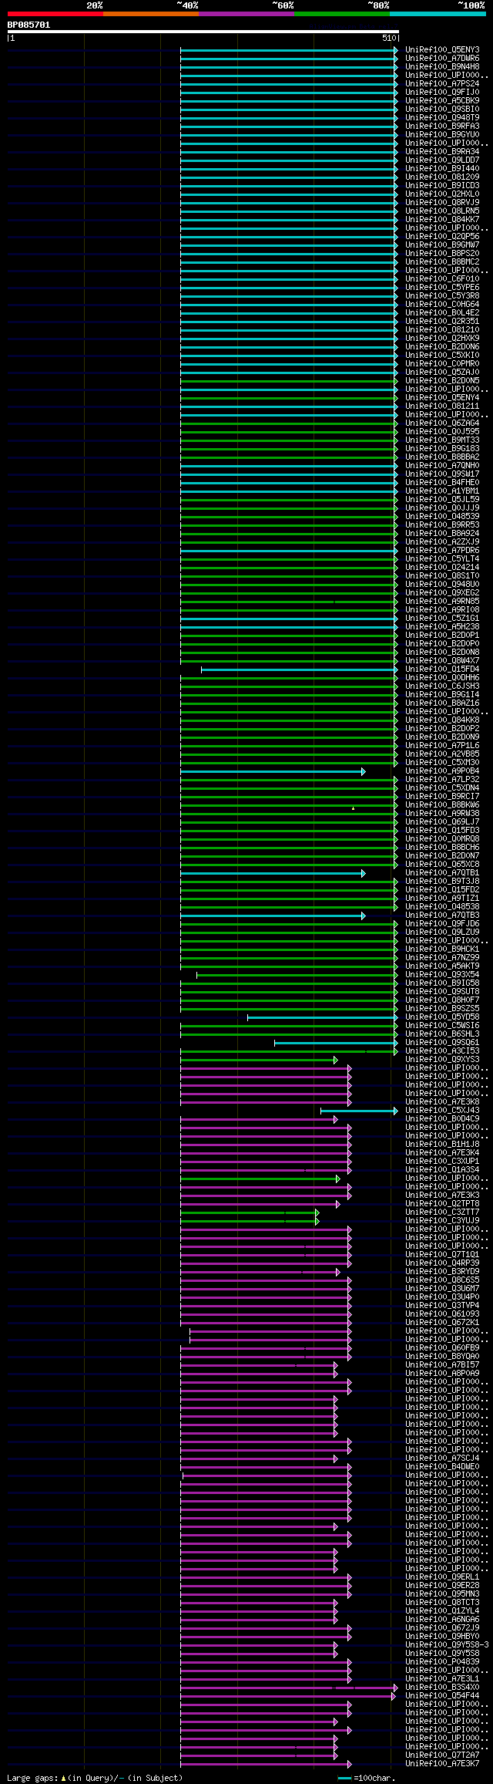Image resolution: width=493 pixels, height=1784 pixels.
Task: Select the UniRef100_Q2TPT8 label
Action: point(442,1204)
